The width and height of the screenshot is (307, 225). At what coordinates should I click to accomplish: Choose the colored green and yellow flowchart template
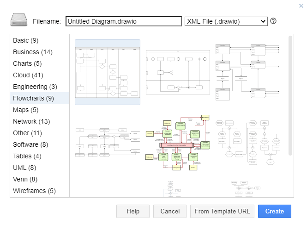point(178,143)
